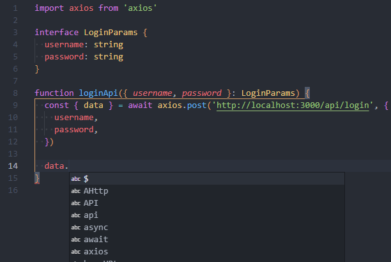The height and width of the screenshot is (262, 391).
Task: Click the highlighted closing brace on line 15
Action: click(x=37, y=178)
